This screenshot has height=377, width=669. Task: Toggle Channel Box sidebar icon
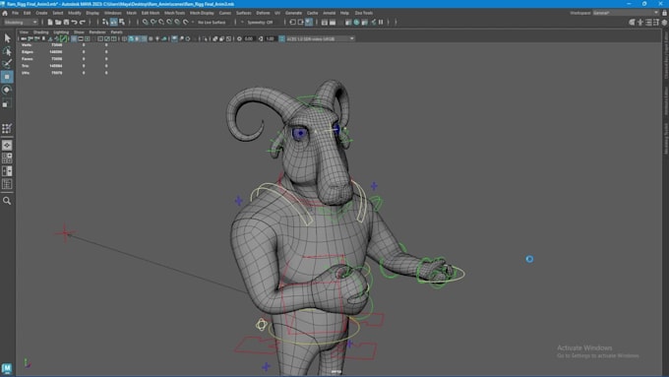click(x=664, y=23)
